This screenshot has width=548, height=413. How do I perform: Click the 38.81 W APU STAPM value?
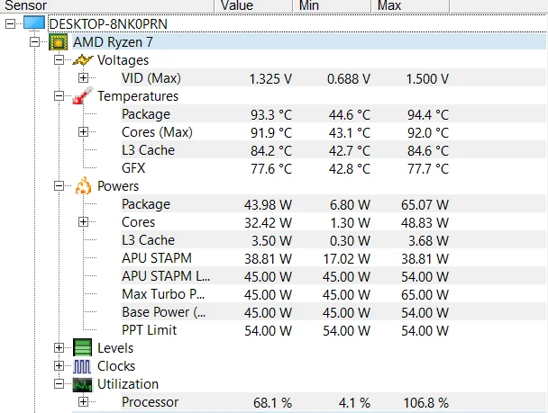point(268,259)
